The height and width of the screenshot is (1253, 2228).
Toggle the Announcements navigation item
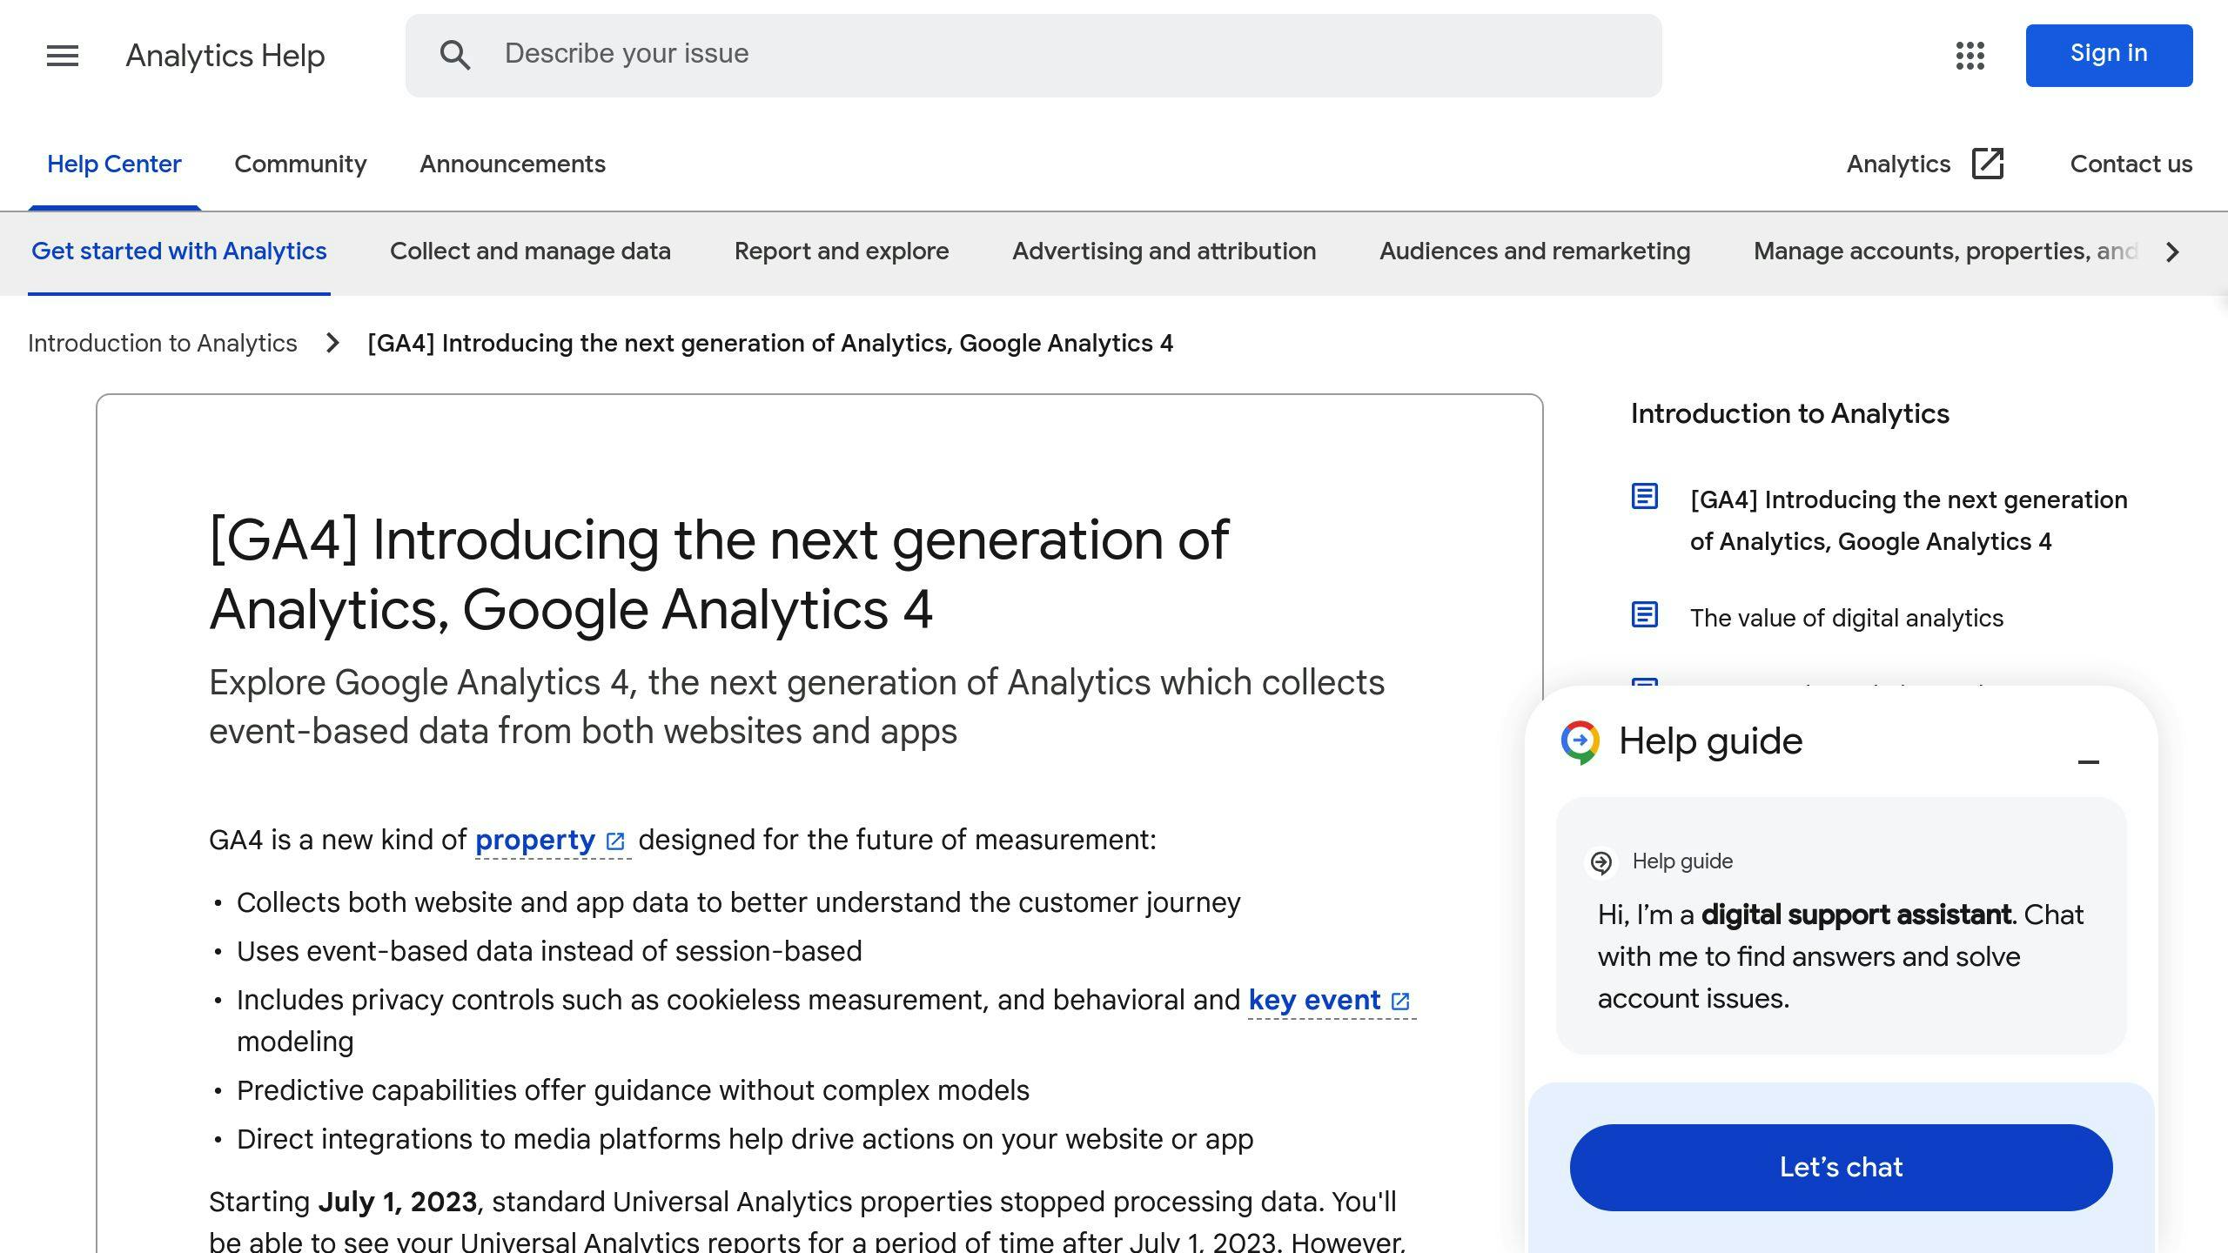[x=513, y=164]
